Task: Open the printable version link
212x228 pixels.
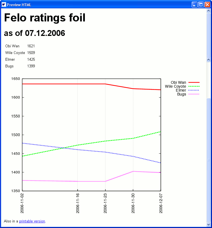Action: point(32,221)
